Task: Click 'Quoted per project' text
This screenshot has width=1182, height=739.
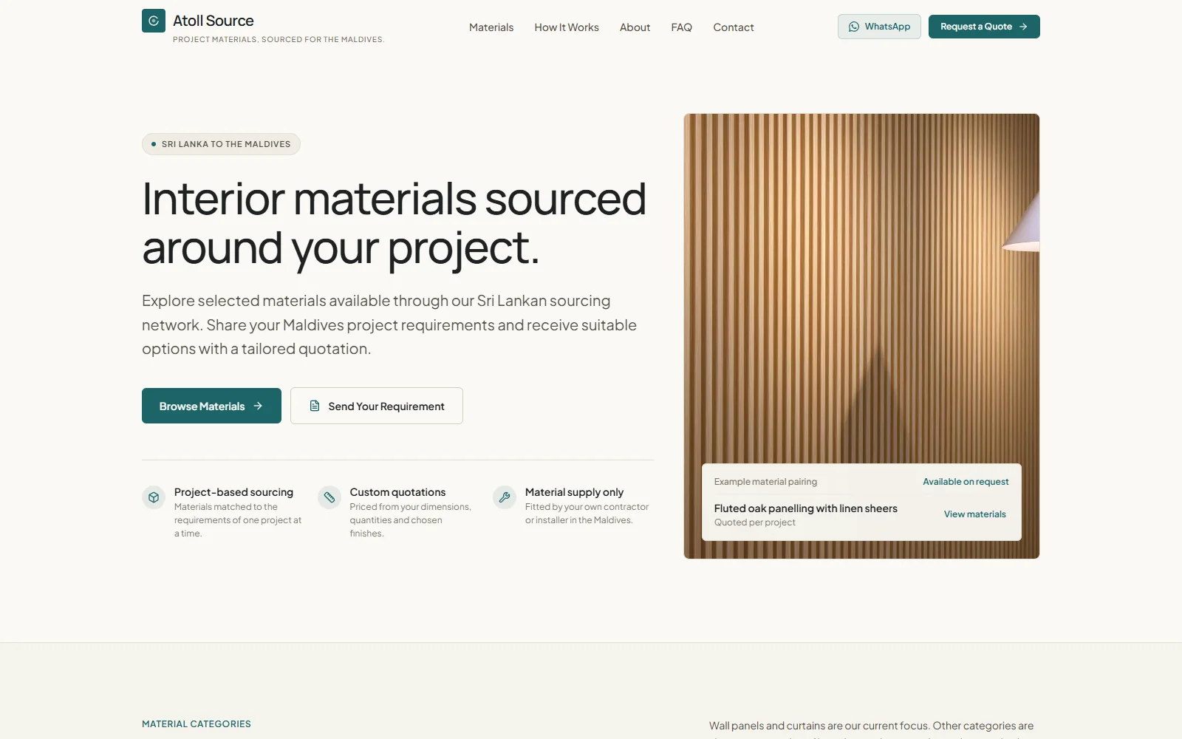Action: [754, 522]
